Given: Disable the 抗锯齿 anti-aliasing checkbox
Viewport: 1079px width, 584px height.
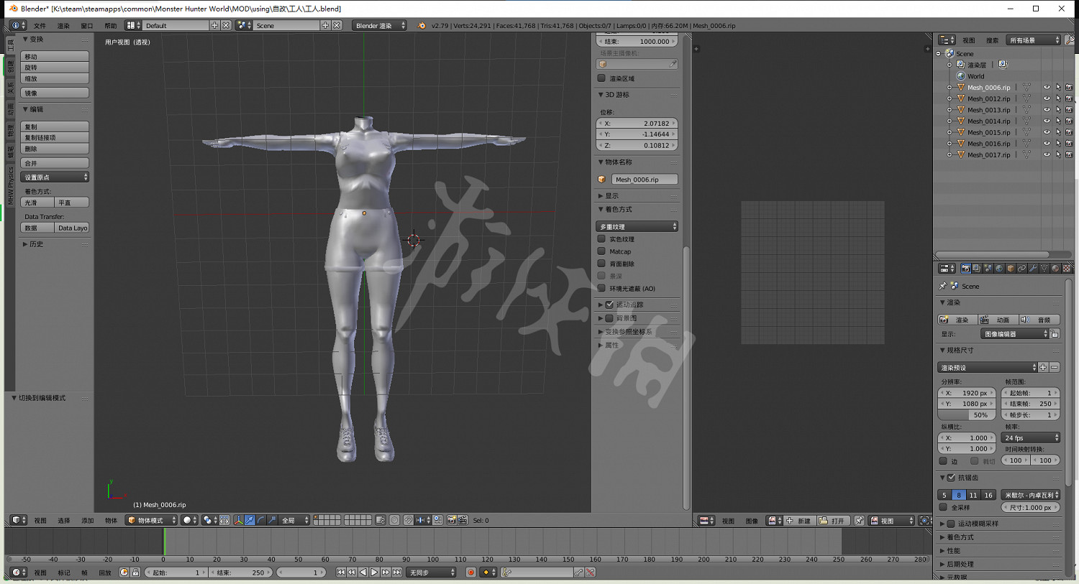Looking at the screenshot, I should (951, 478).
